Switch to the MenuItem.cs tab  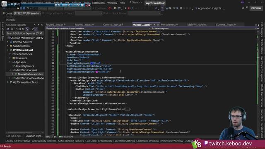pos(168,24)
